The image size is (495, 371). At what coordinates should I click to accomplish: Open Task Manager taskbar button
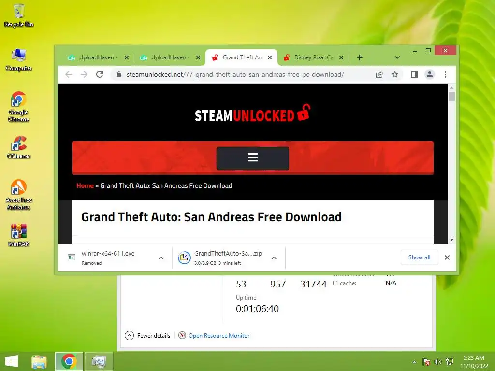click(99, 361)
